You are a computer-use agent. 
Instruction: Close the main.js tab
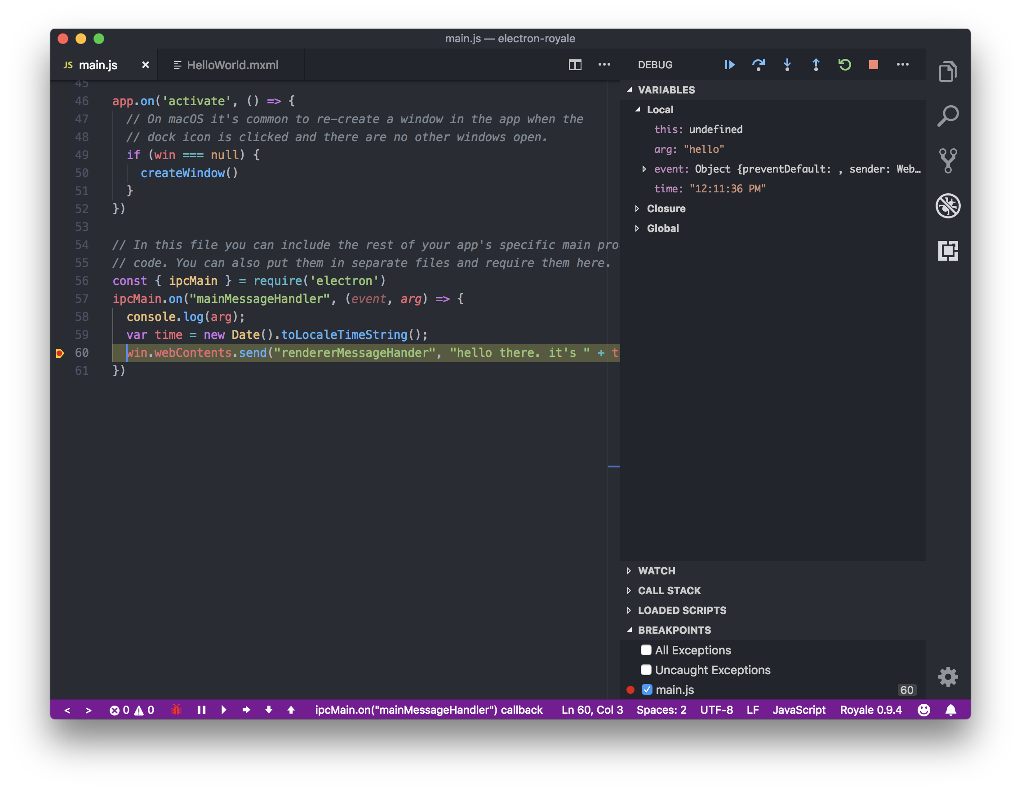tap(146, 65)
